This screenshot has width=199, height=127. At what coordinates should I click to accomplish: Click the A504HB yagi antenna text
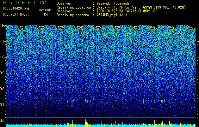112,15
